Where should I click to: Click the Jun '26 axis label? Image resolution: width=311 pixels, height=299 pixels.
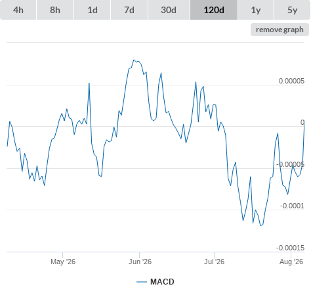point(140,262)
